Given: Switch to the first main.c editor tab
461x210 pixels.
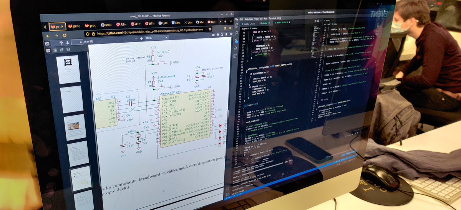Looking at the screenshot, I should coord(249,24).
